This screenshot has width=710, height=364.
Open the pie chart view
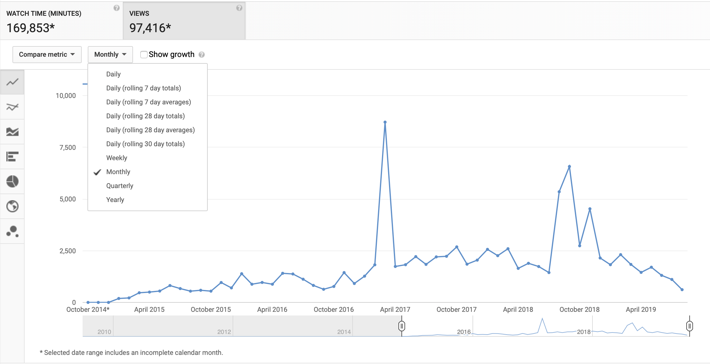coord(12,181)
